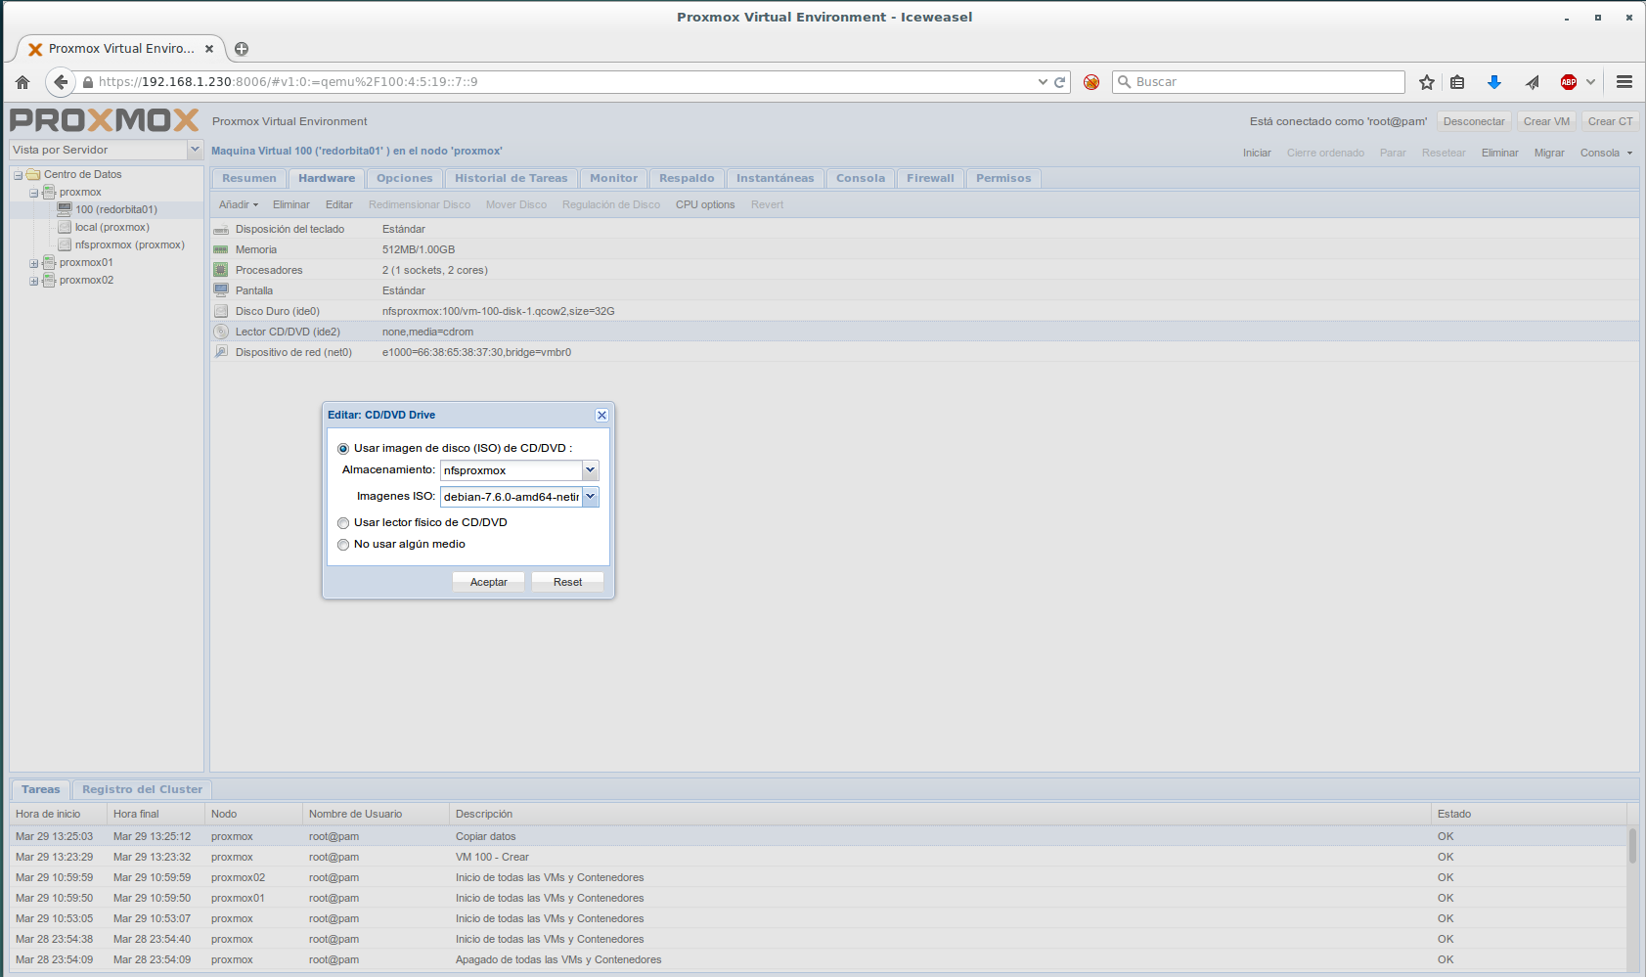Open the Imagenes ISO dropdown
This screenshot has height=977, width=1646.
pyautogui.click(x=590, y=497)
